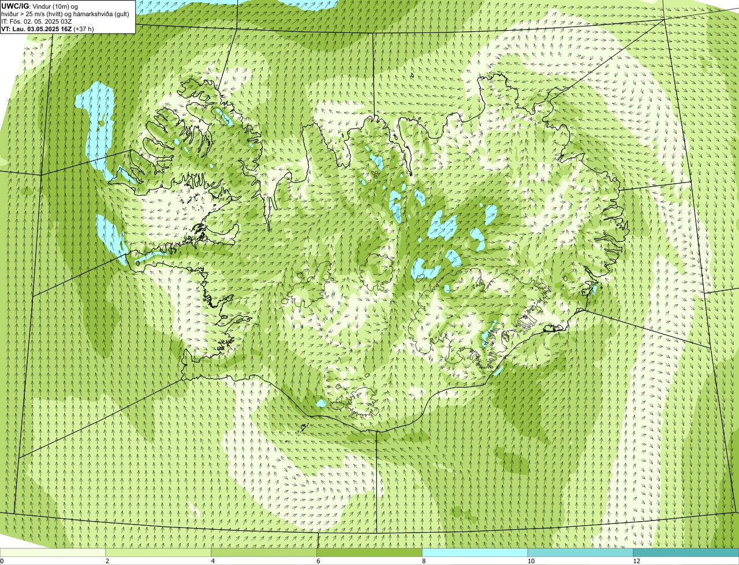Click the '6' scale tick label
Screen dimensions: 739x565
319,561
